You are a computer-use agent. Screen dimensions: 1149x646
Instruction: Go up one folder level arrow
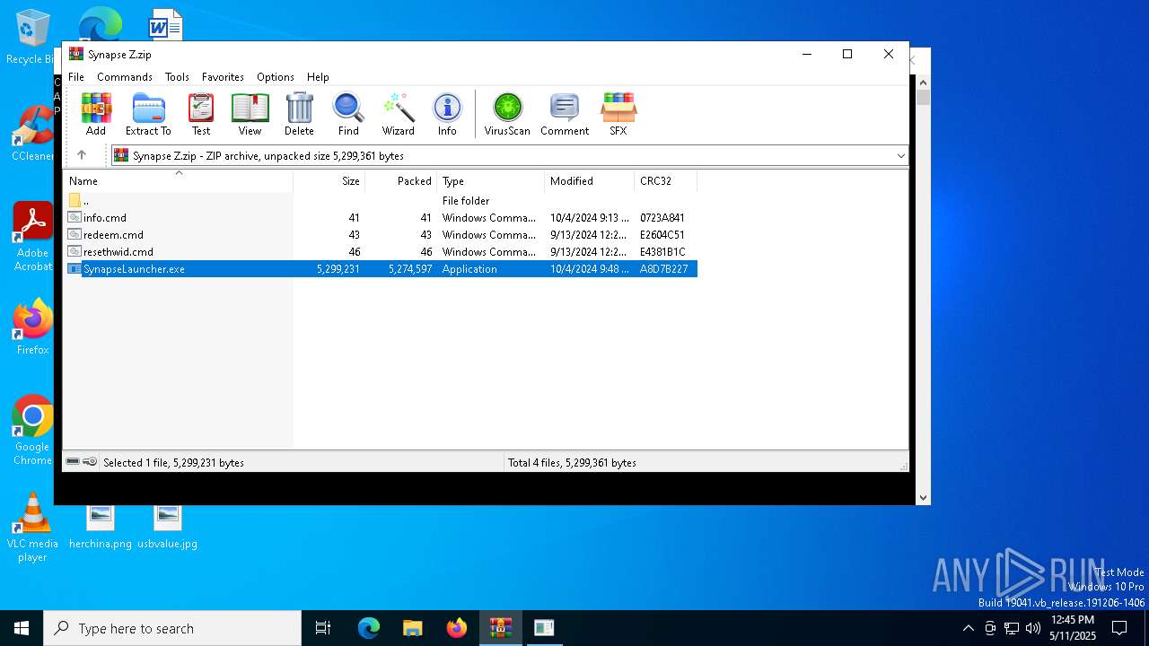pyautogui.click(x=82, y=155)
